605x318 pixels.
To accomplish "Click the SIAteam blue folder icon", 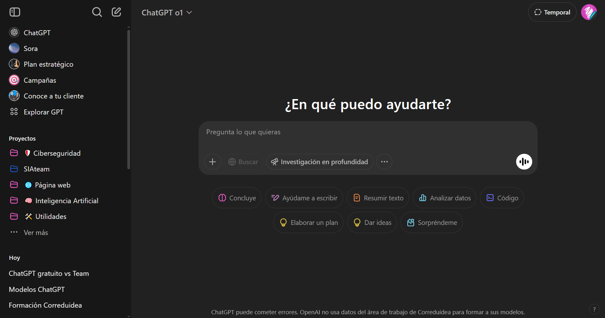I will [14, 169].
